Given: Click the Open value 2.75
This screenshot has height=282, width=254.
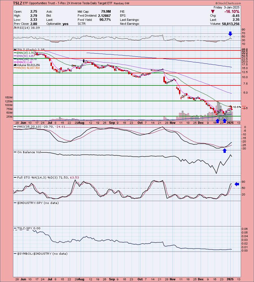Looking at the screenshot, I should [x=34, y=12].
